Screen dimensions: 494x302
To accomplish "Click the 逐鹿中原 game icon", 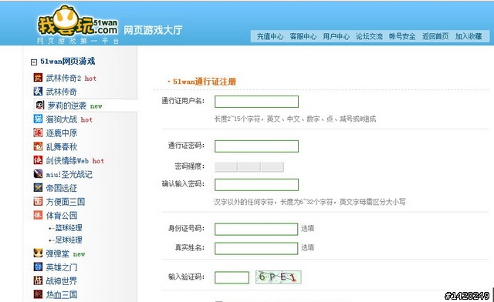I will pyautogui.click(x=38, y=133).
